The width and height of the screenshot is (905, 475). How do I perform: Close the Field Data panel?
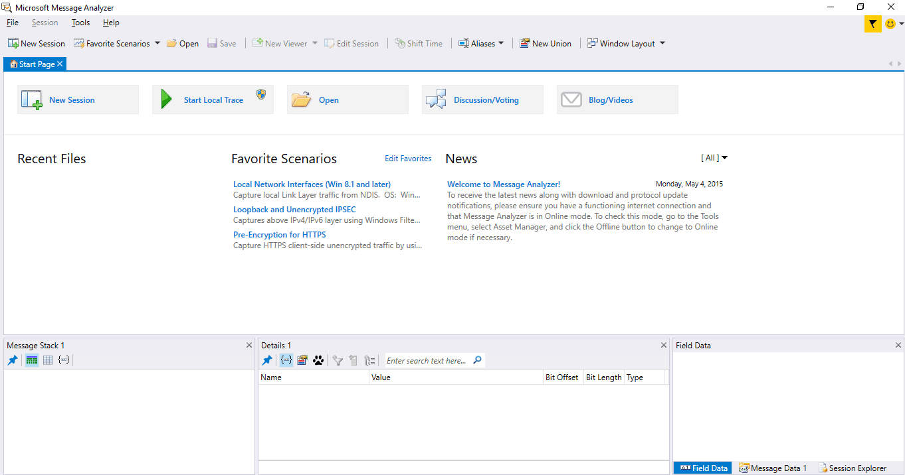(898, 345)
